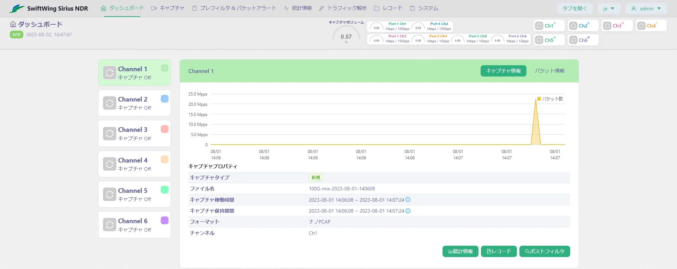Toggle the パケット数 legend entry

[550, 99]
